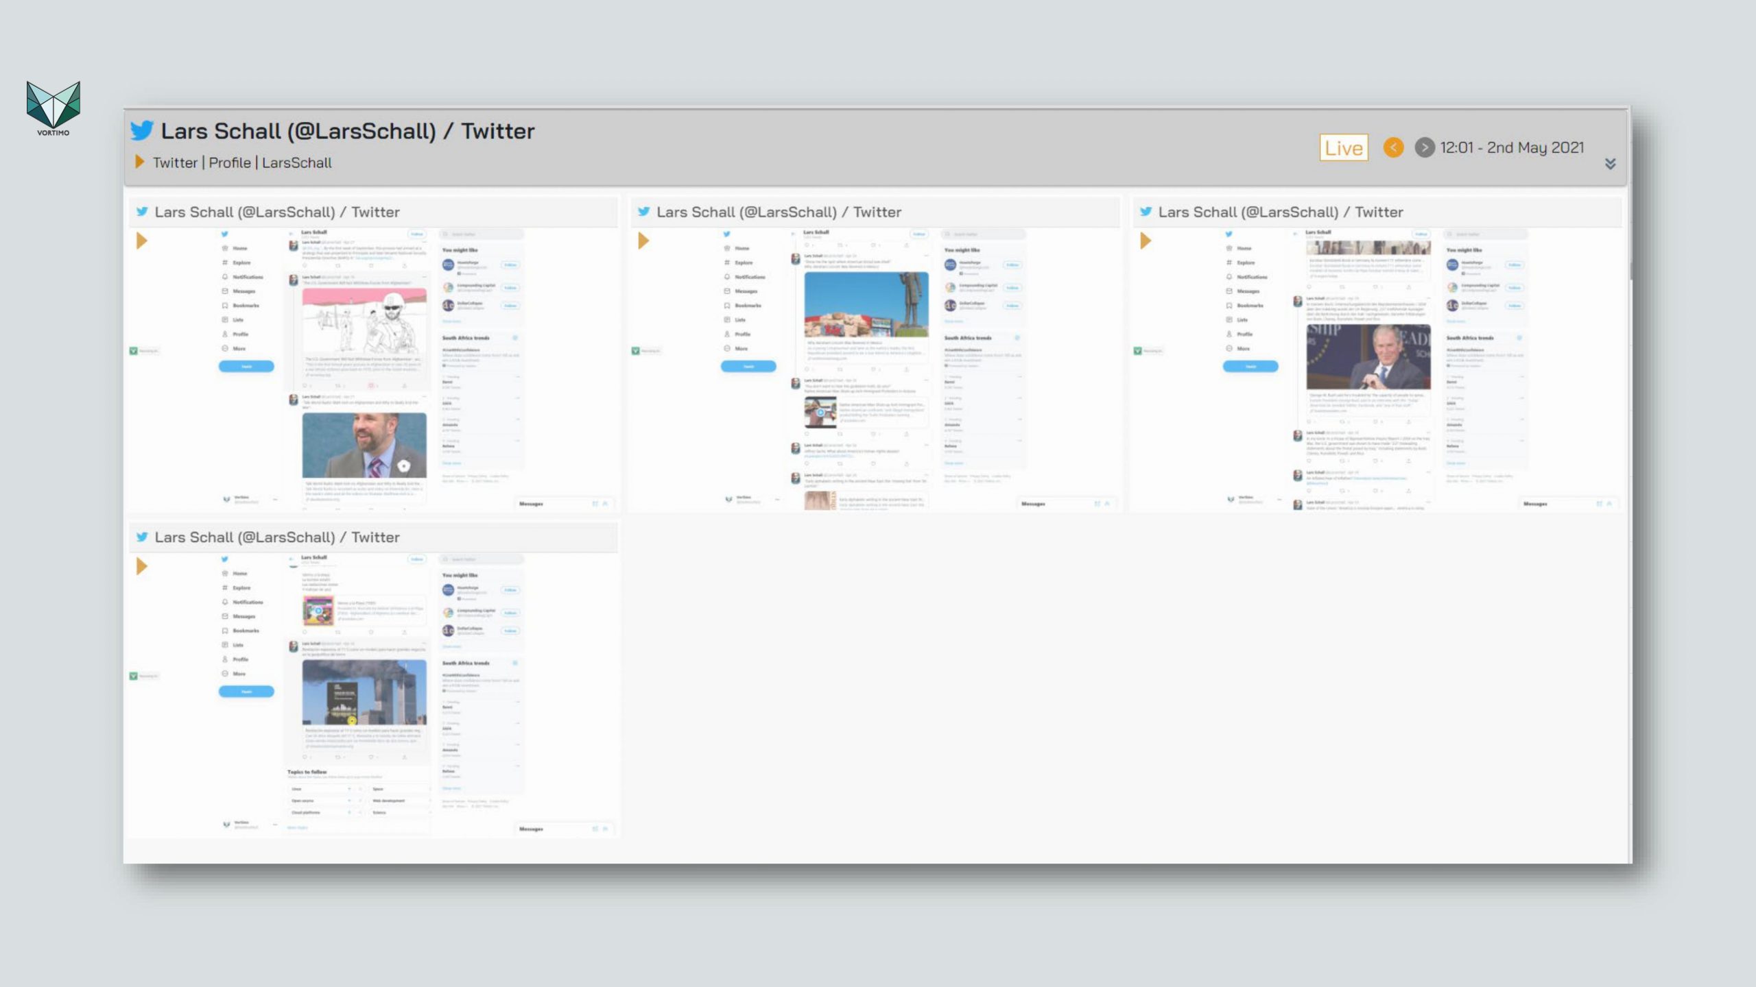Open the snapshot showing the George Bush photo
The height and width of the screenshot is (987, 1756).
1378,369
